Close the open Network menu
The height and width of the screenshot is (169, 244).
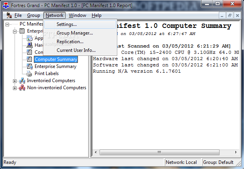pyautogui.click(x=54, y=15)
